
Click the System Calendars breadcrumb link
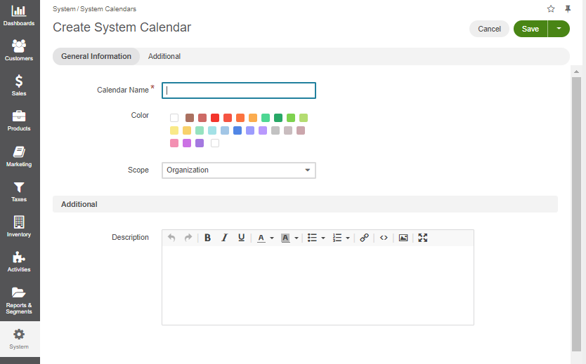tap(108, 9)
